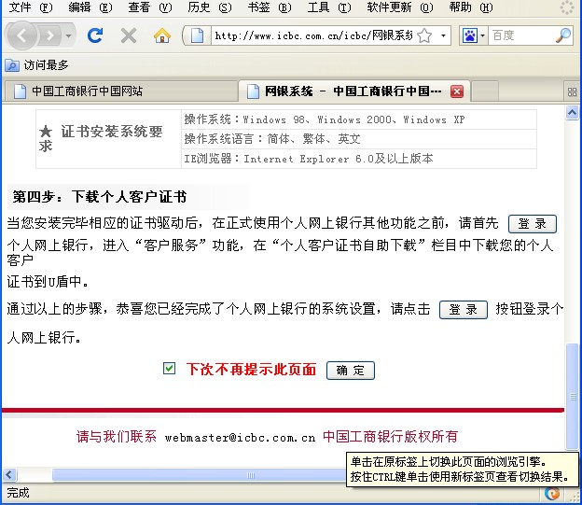Focus the address bar URL field
The image size is (582, 505).
[314, 35]
